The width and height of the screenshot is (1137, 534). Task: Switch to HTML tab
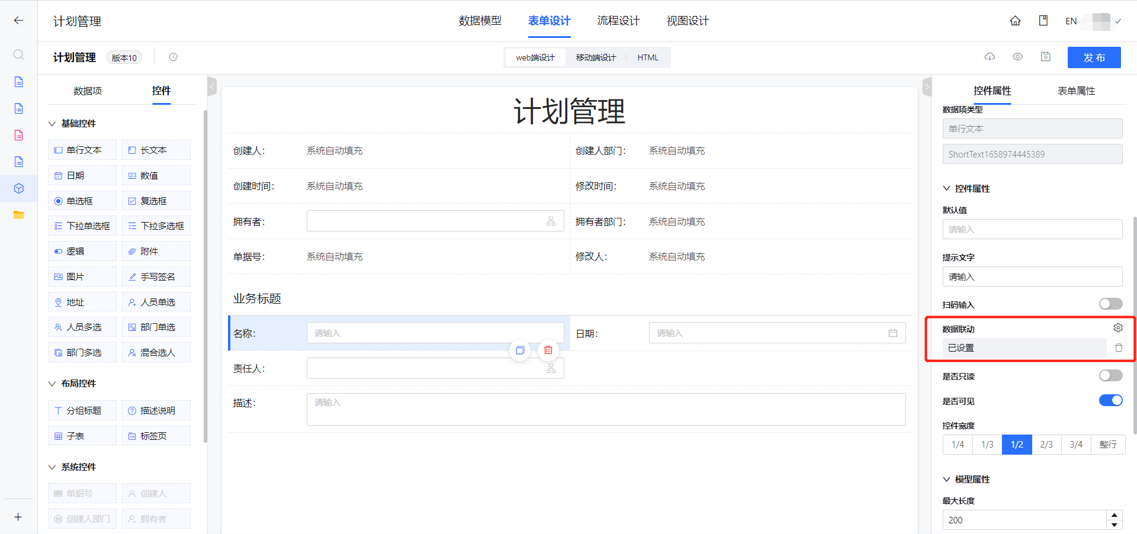[x=648, y=57]
